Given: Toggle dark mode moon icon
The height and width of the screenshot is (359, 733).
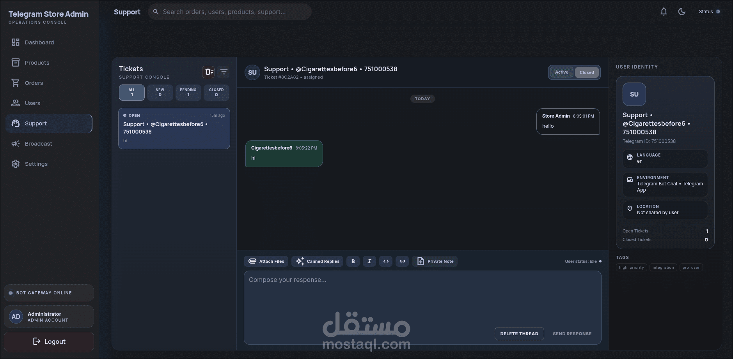Looking at the screenshot, I should click(682, 12).
